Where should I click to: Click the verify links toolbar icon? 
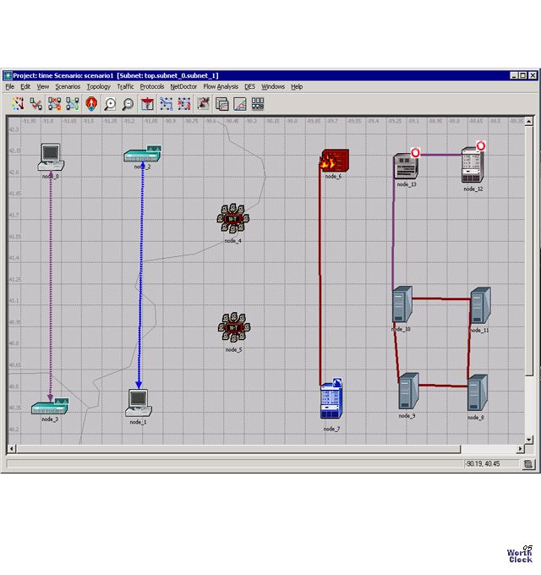[36, 104]
